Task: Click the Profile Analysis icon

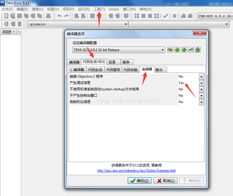Action: tap(183, 16)
